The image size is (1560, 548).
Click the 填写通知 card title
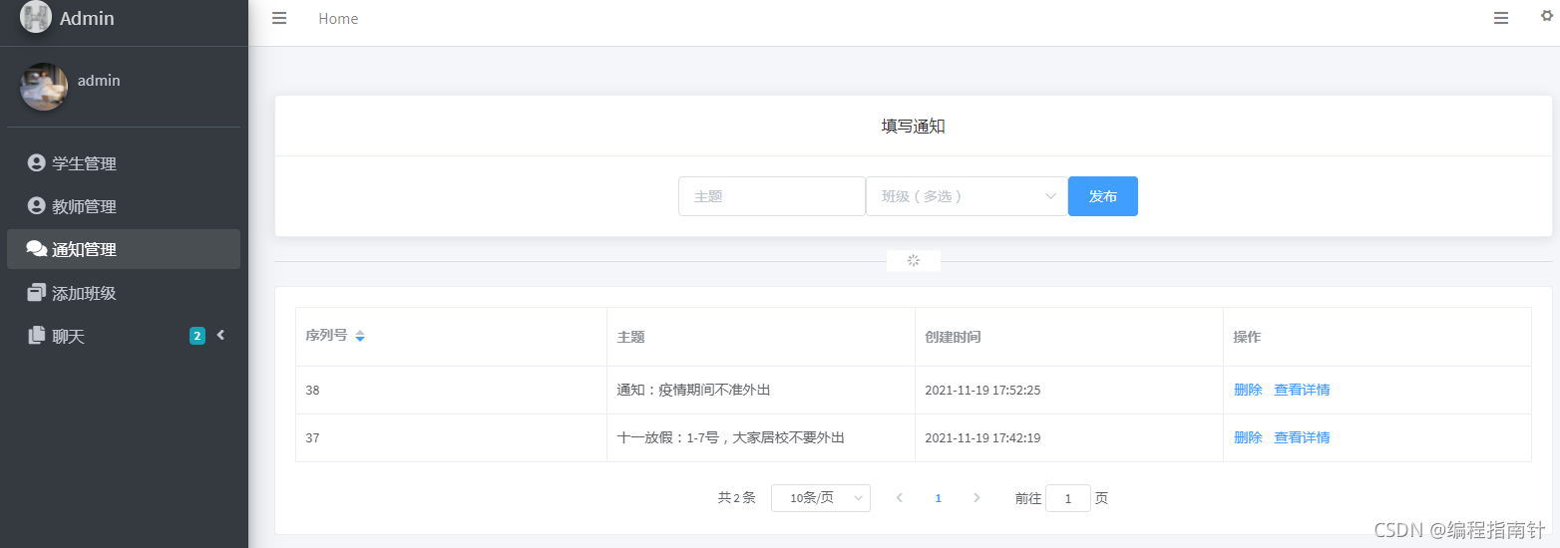coord(913,127)
